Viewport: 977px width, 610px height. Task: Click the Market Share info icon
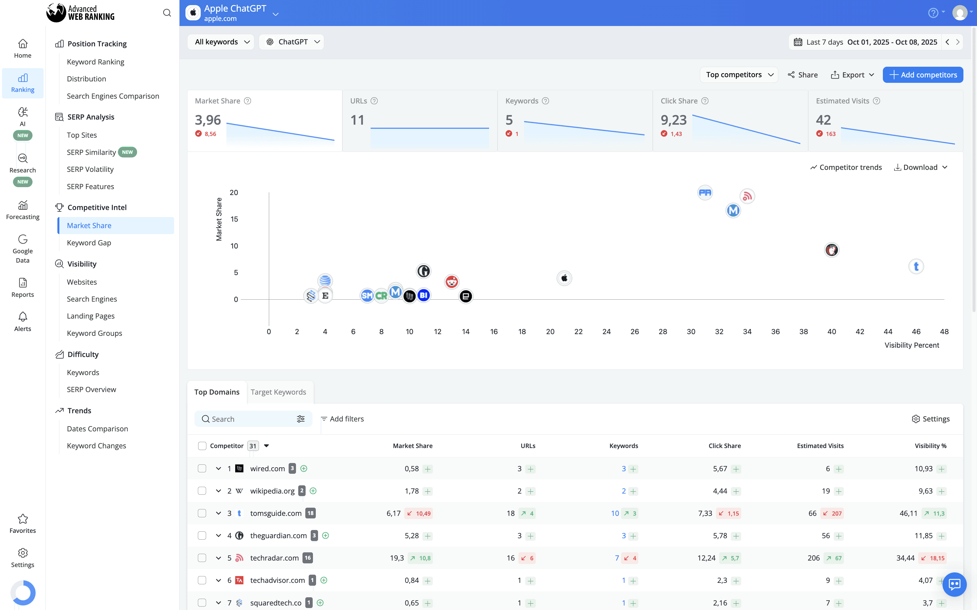click(x=248, y=101)
